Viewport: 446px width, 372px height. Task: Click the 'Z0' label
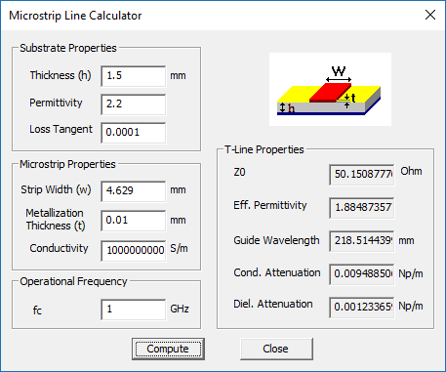(239, 172)
